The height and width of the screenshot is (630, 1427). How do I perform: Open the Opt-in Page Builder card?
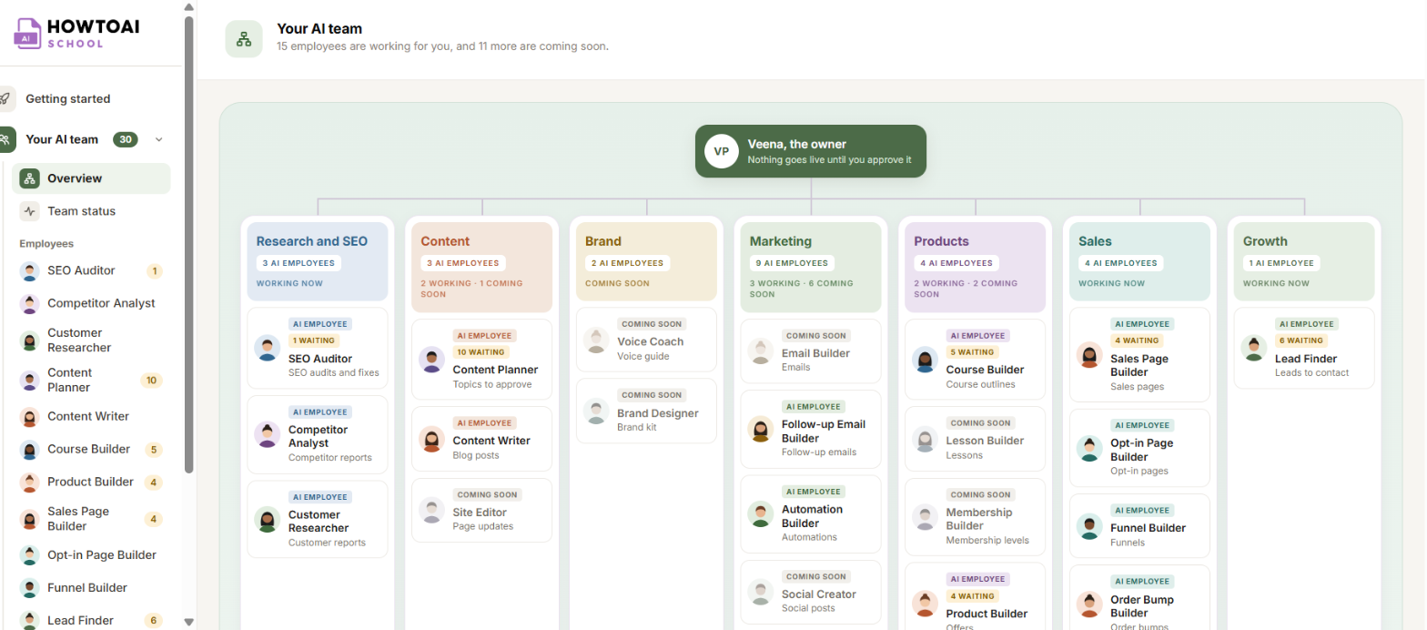tap(1139, 448)
